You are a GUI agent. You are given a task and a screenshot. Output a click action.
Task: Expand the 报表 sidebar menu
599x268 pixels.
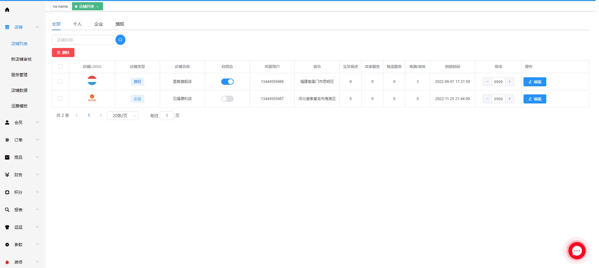click(37, 210)
